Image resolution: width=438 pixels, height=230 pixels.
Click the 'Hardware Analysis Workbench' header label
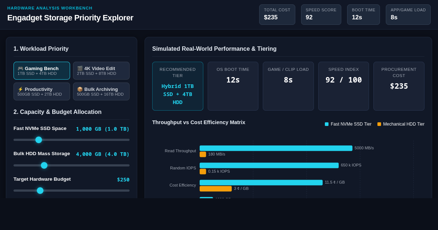coord(50,8)
